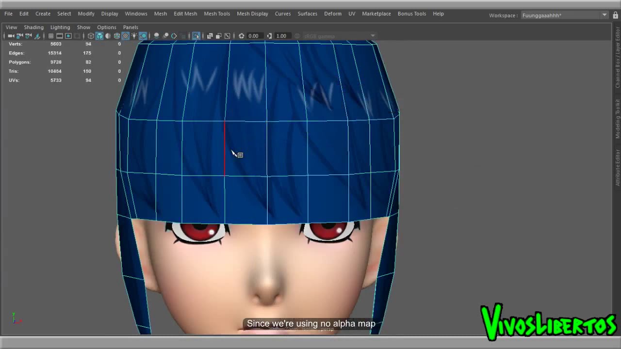This screenshot has width=621, height=349.
Task: Open the Curves menu
Action: (283, 14)
